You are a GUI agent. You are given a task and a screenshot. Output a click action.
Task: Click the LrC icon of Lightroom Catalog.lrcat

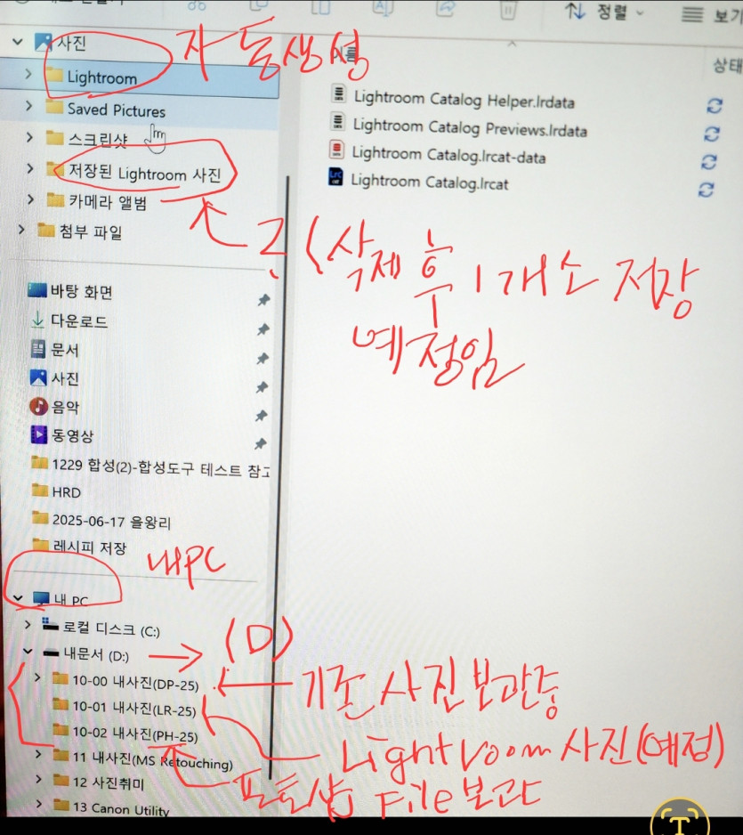[335, 177]
